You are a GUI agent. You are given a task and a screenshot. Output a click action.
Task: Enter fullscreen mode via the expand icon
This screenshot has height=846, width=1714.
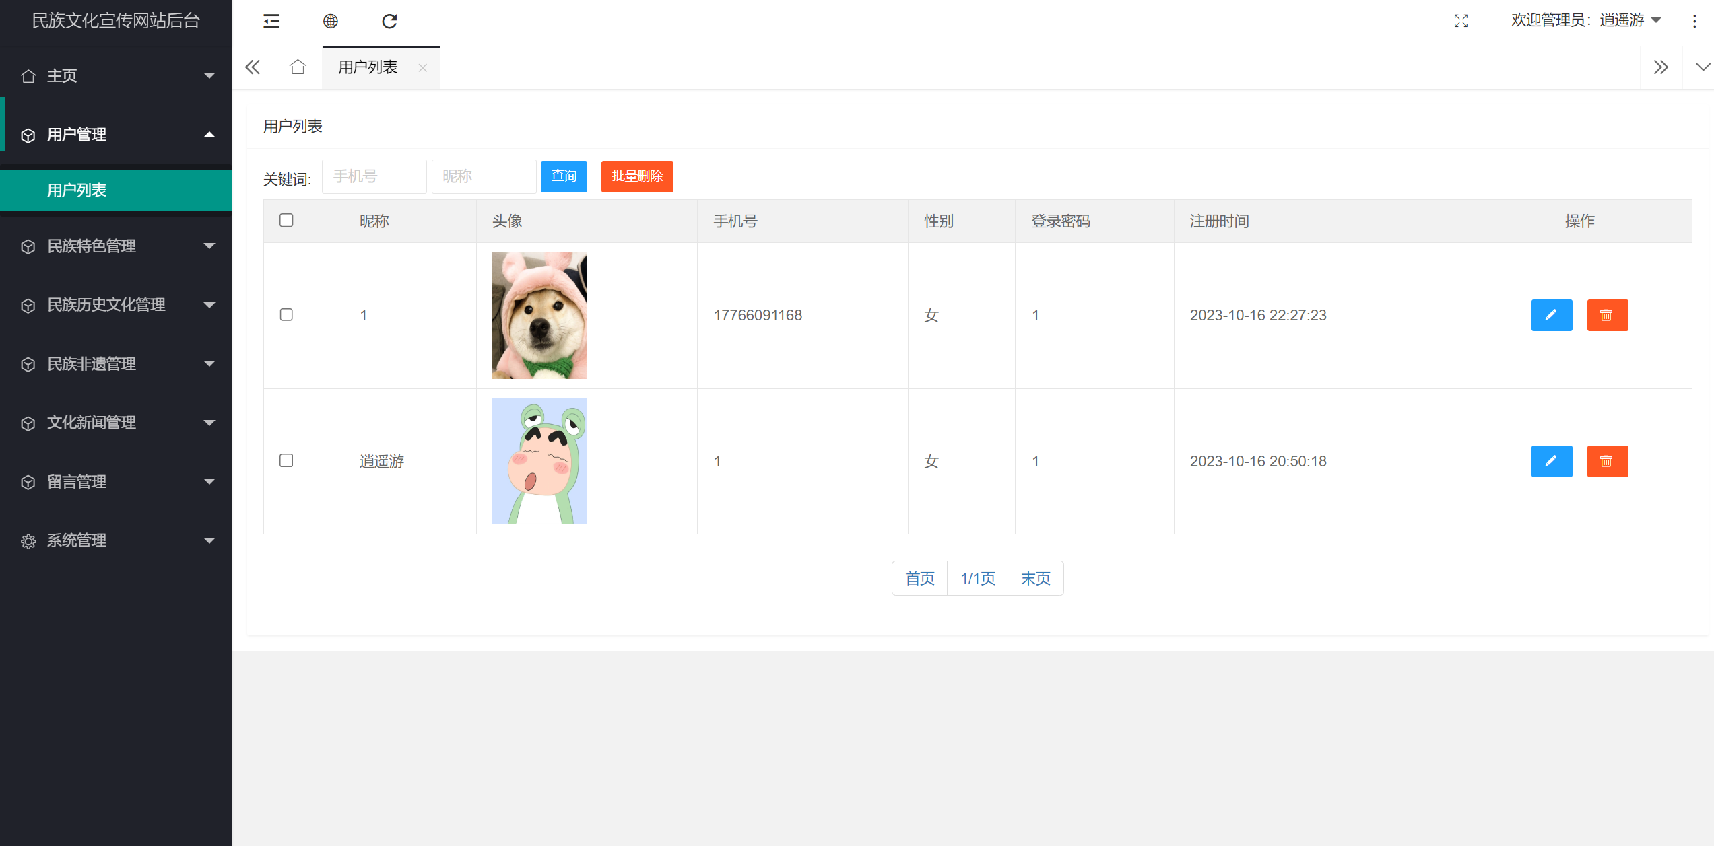click(1461, 21)
